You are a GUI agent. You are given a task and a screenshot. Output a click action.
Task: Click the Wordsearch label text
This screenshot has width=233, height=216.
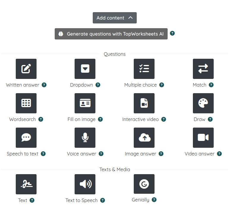[x=23, y=119]
